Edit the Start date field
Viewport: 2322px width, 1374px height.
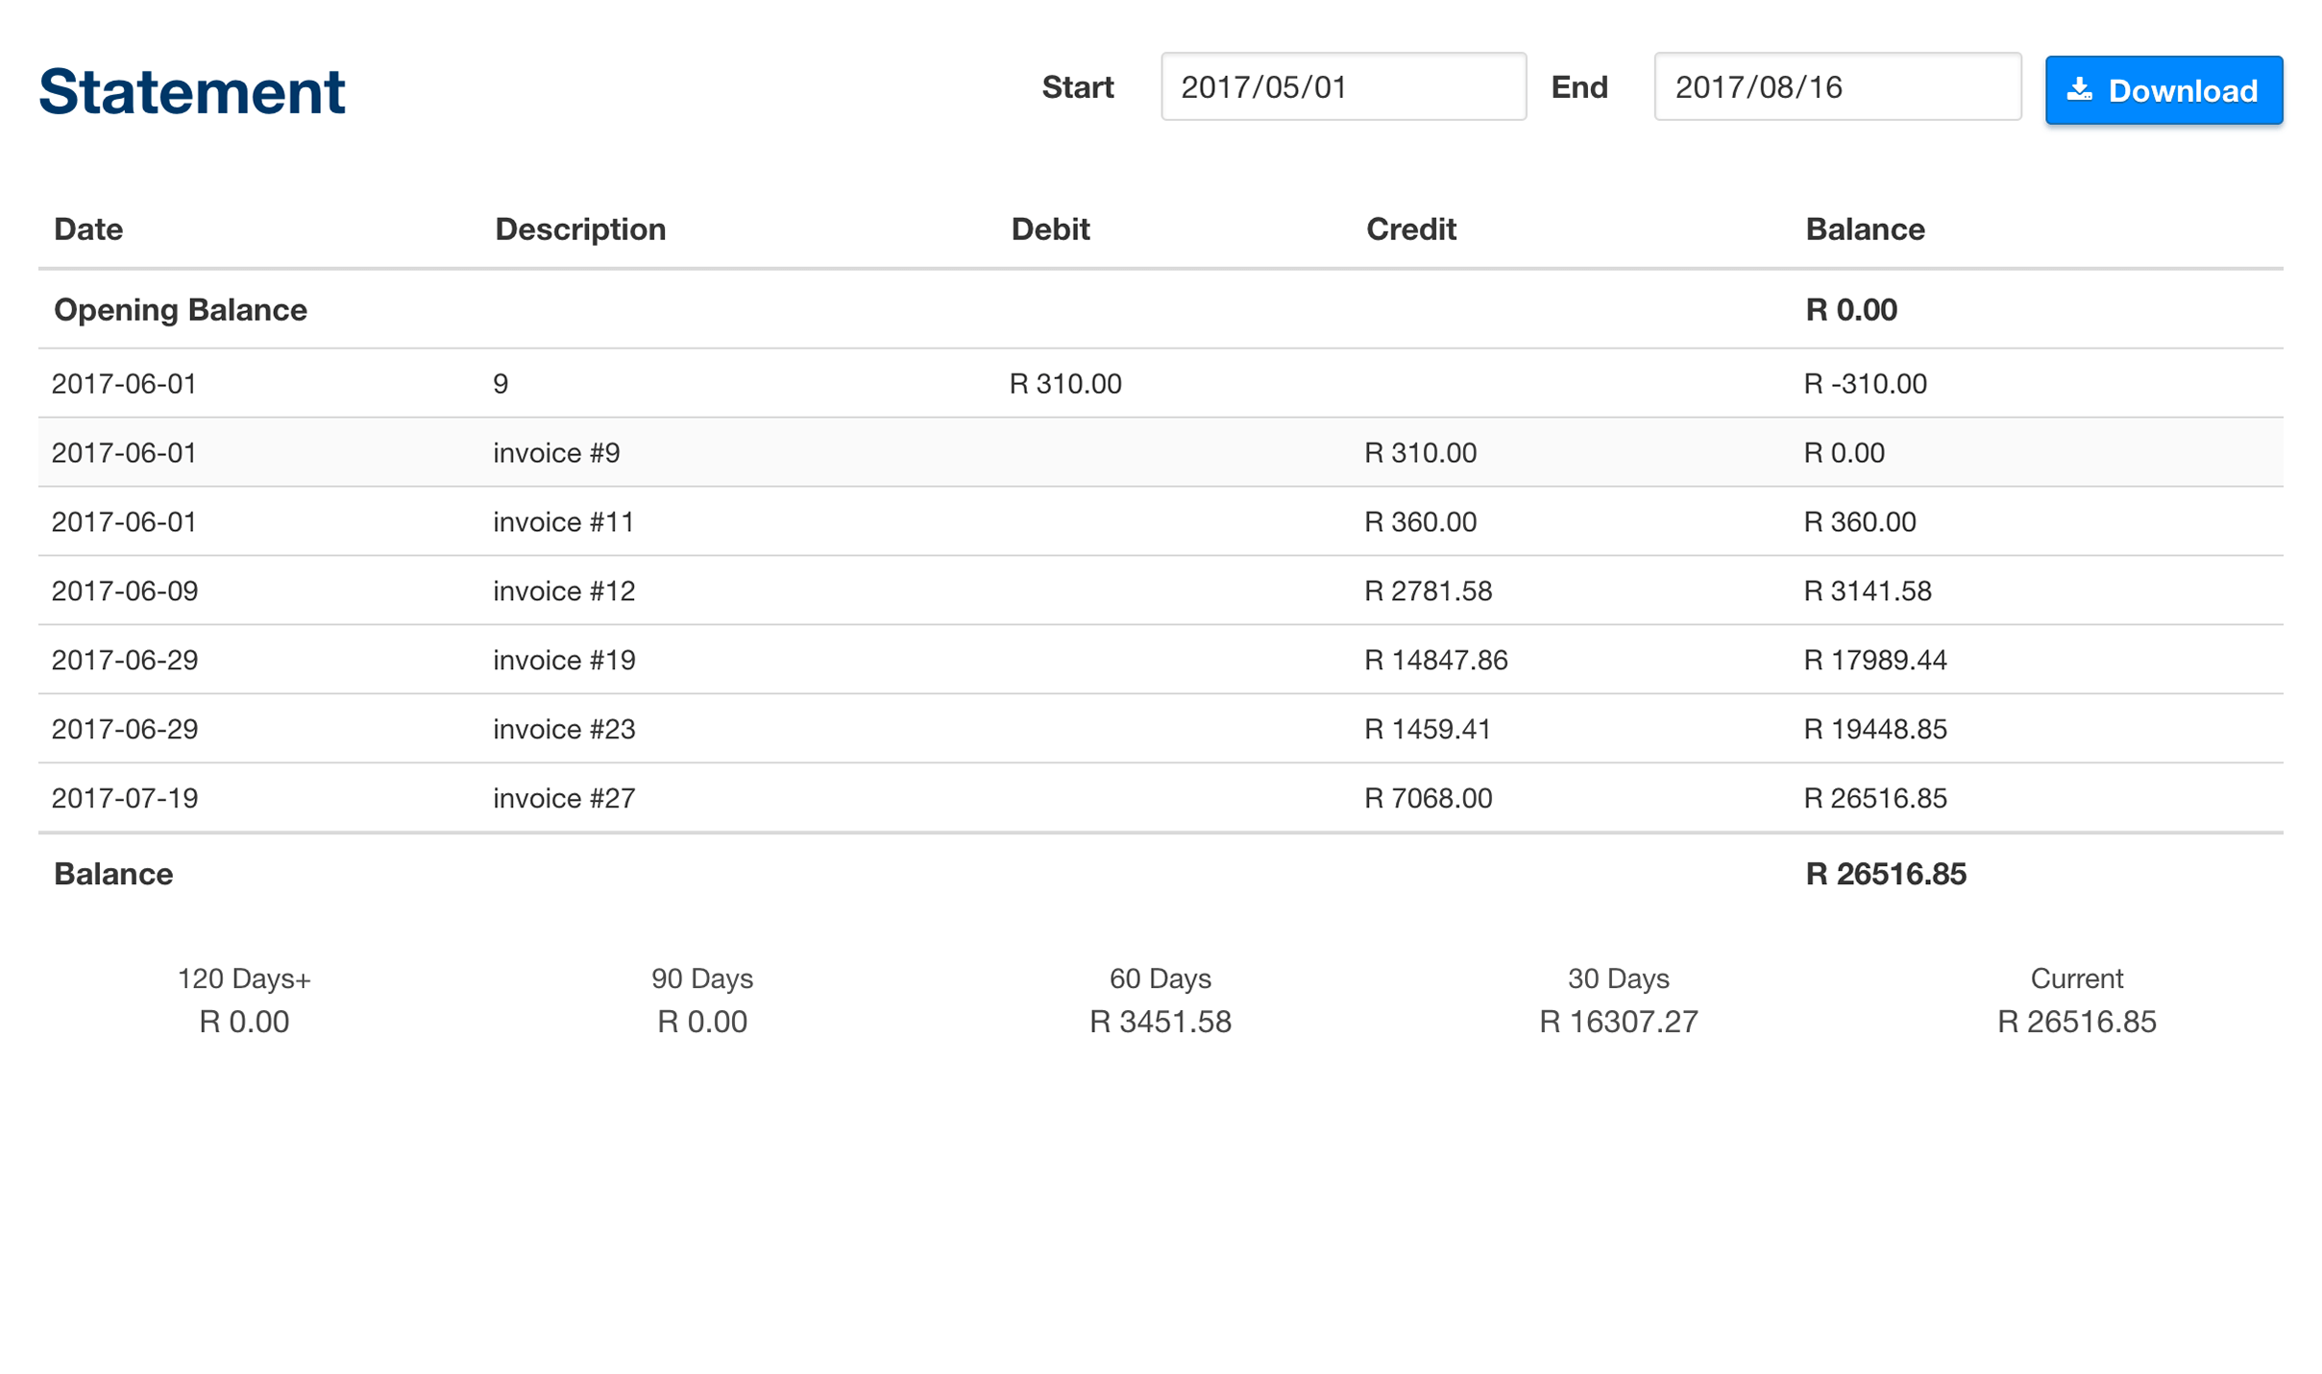1343,86
